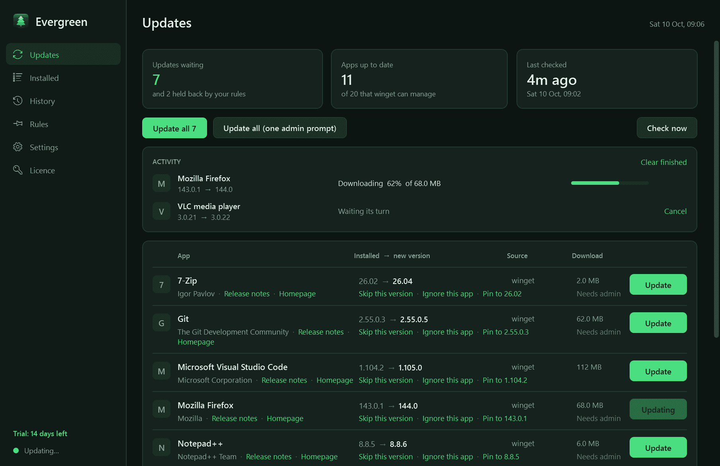
Task: Click the Visual Studio Code avatar icon
Action: coord(161,371)
